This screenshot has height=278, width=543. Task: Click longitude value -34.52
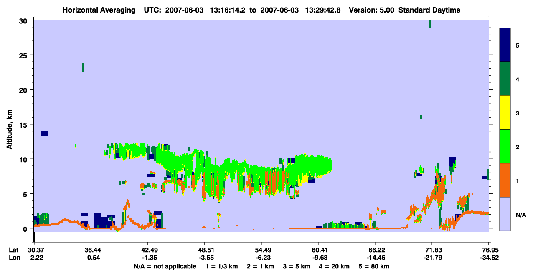click(489, 258)
